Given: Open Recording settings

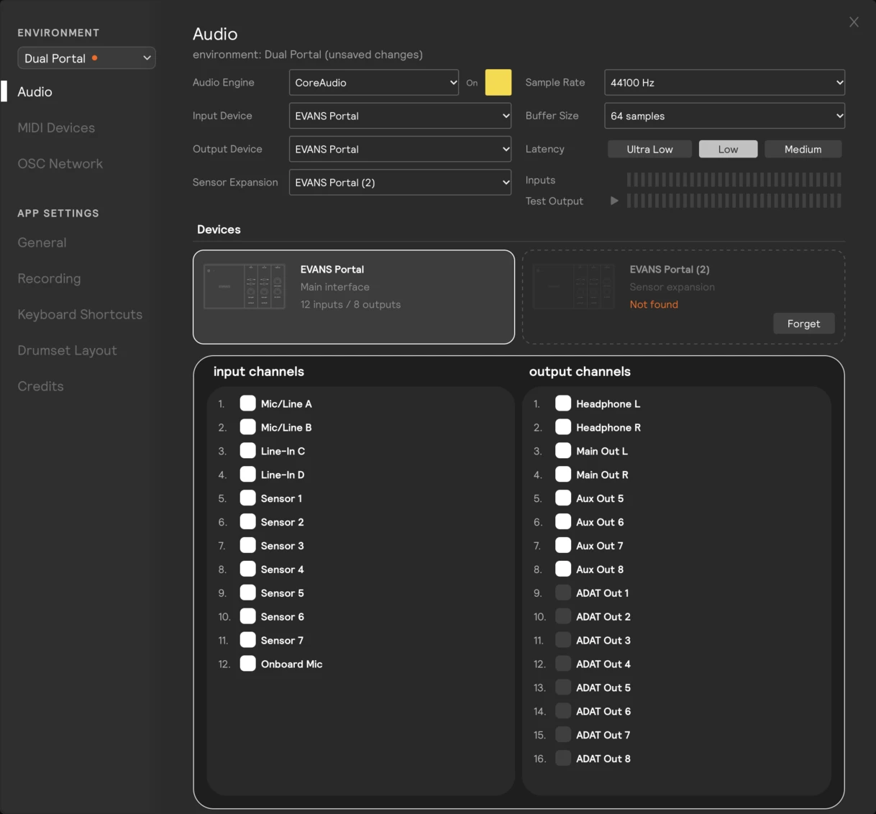Looking at the screenshot, I should pos(49,279).
